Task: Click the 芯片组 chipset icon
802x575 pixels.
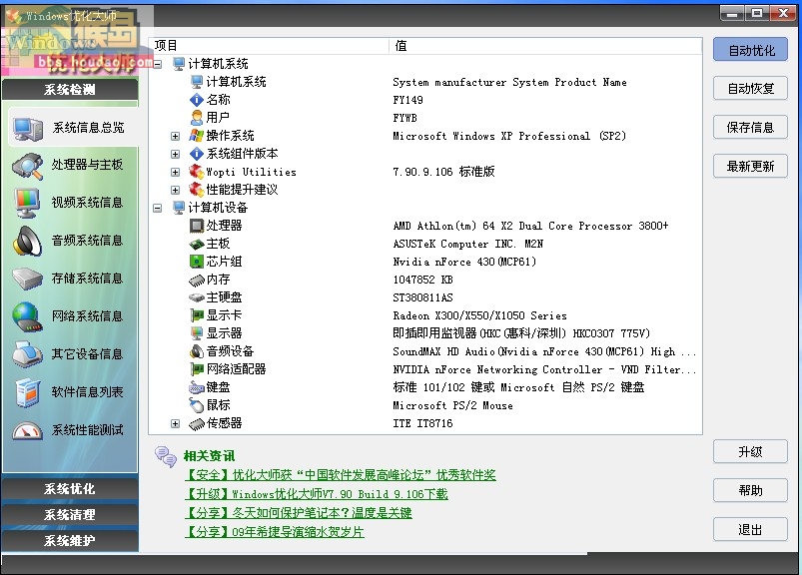Action: pyautogui.click(x=197, y=262)
